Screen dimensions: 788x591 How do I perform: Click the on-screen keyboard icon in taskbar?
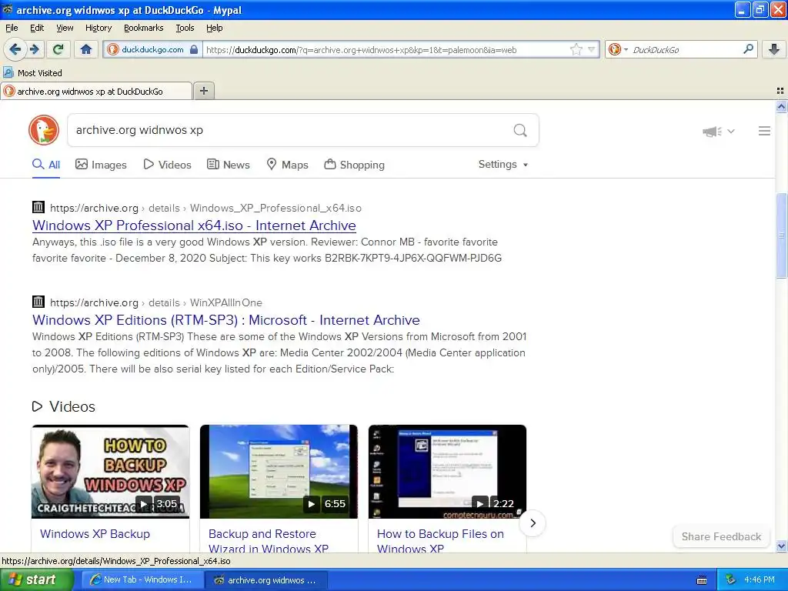(702, 580)
